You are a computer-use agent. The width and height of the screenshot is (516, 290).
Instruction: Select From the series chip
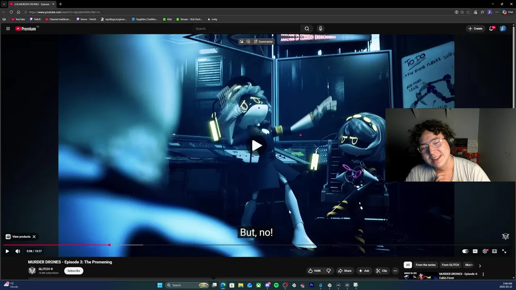tap(425, 265)
